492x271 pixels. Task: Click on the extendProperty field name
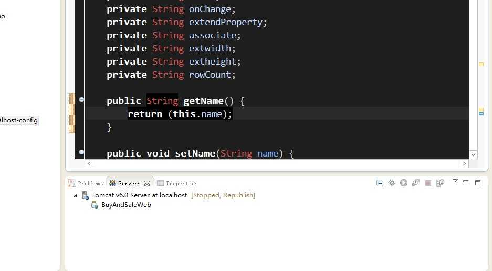pyautogui.click(x=226, y=22)
